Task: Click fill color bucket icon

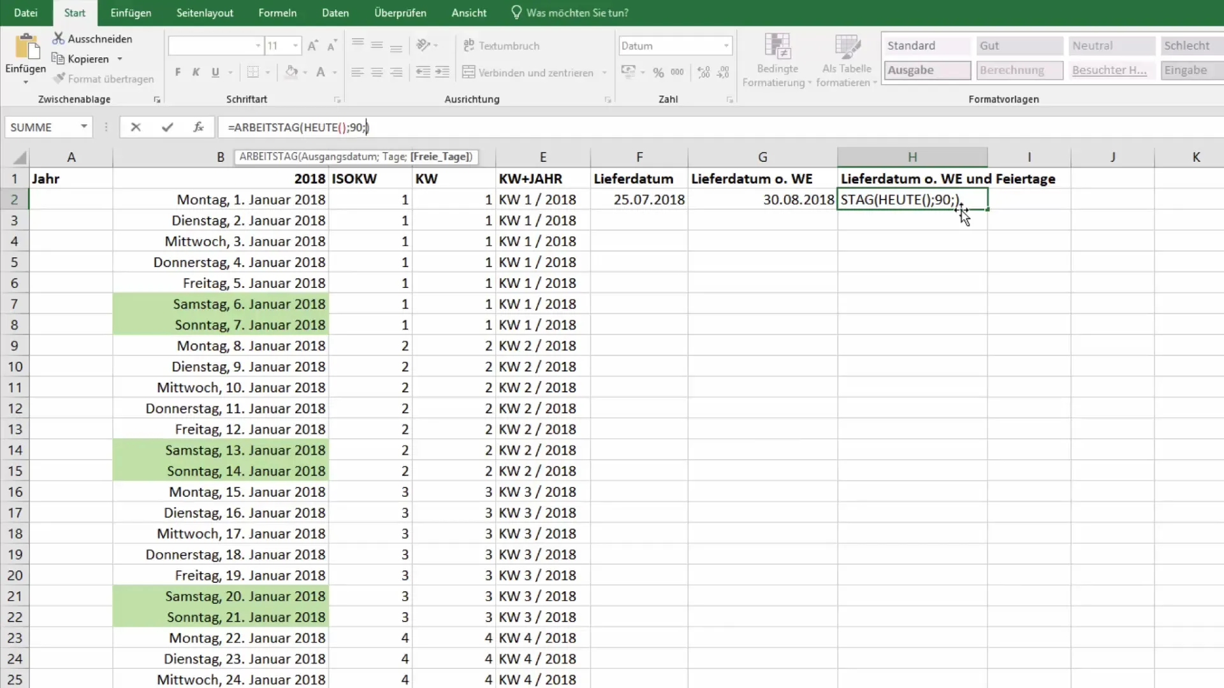Action: 291,73
